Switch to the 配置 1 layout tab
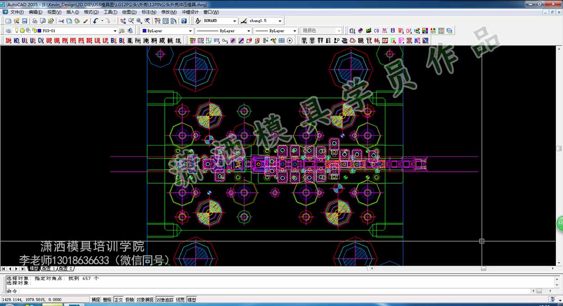 tap(48, 269)
